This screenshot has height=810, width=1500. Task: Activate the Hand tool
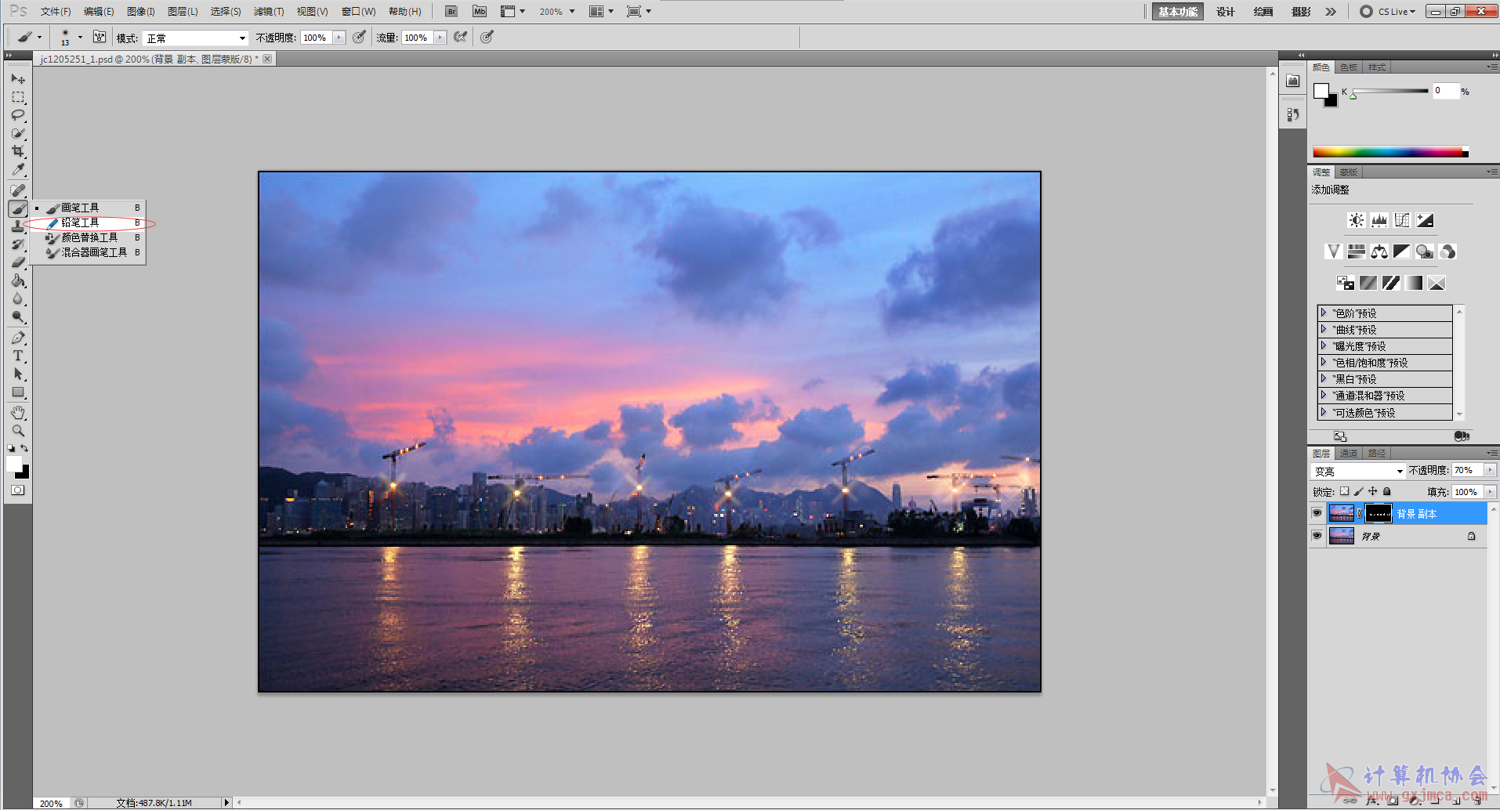click(17, 413)
